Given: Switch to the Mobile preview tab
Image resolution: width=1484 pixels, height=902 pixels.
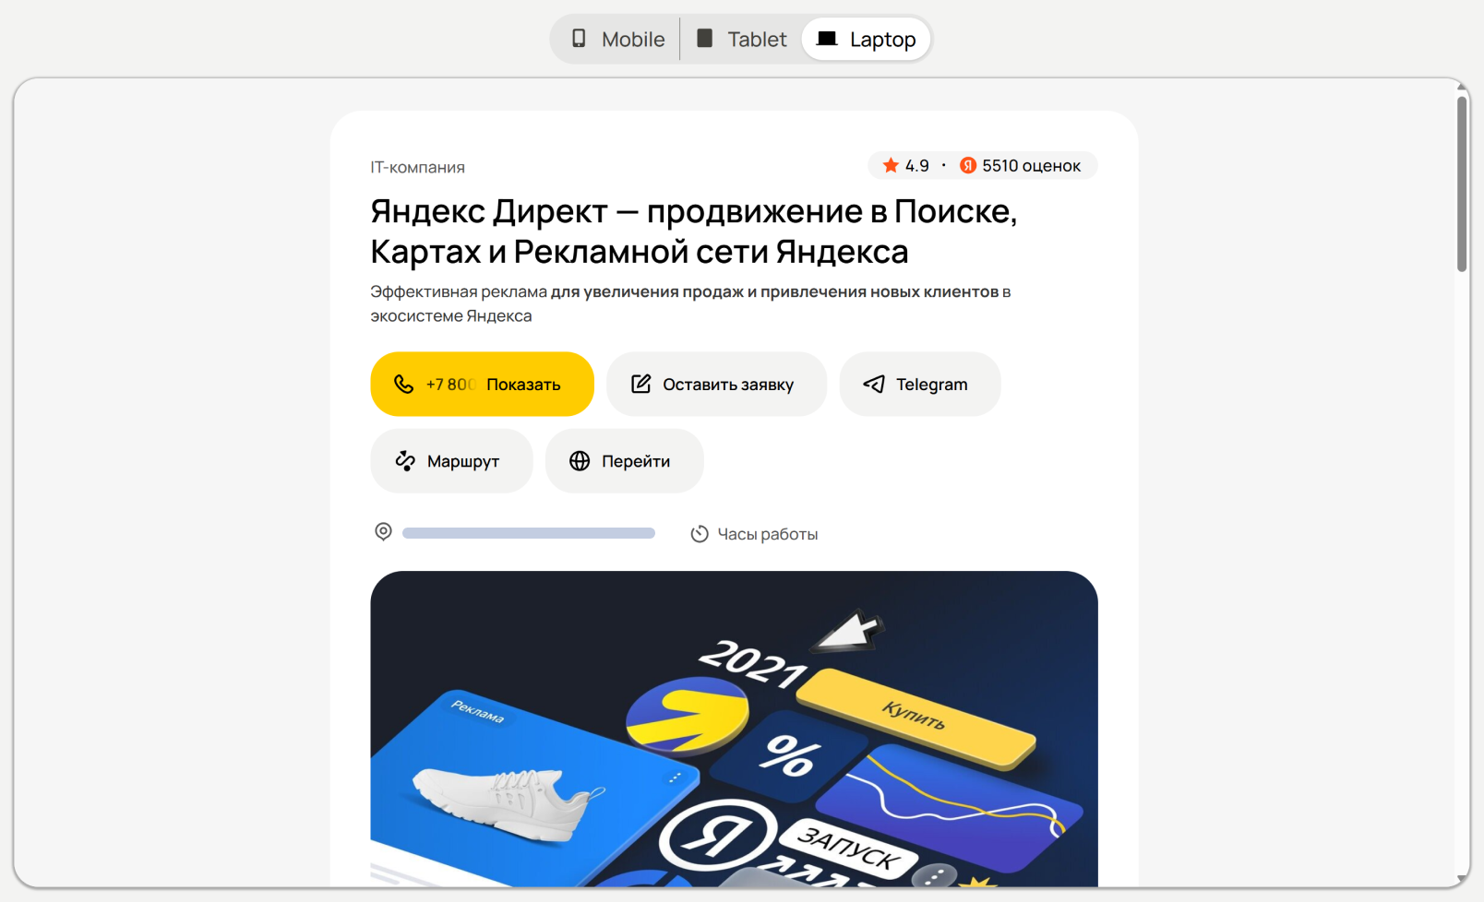Looking at the screenshot, I should tap(616, 40).
